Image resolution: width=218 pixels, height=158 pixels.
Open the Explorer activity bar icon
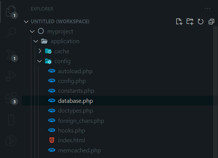(x=11, y=11)
